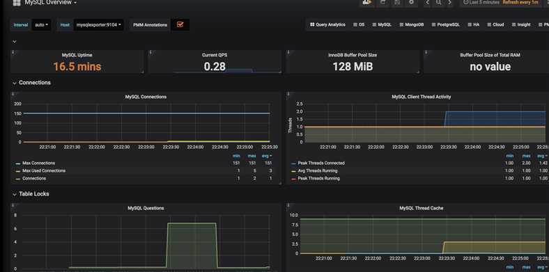Click the Add panel icon
This screenshot has height=272, width=549.
[366, 3]
